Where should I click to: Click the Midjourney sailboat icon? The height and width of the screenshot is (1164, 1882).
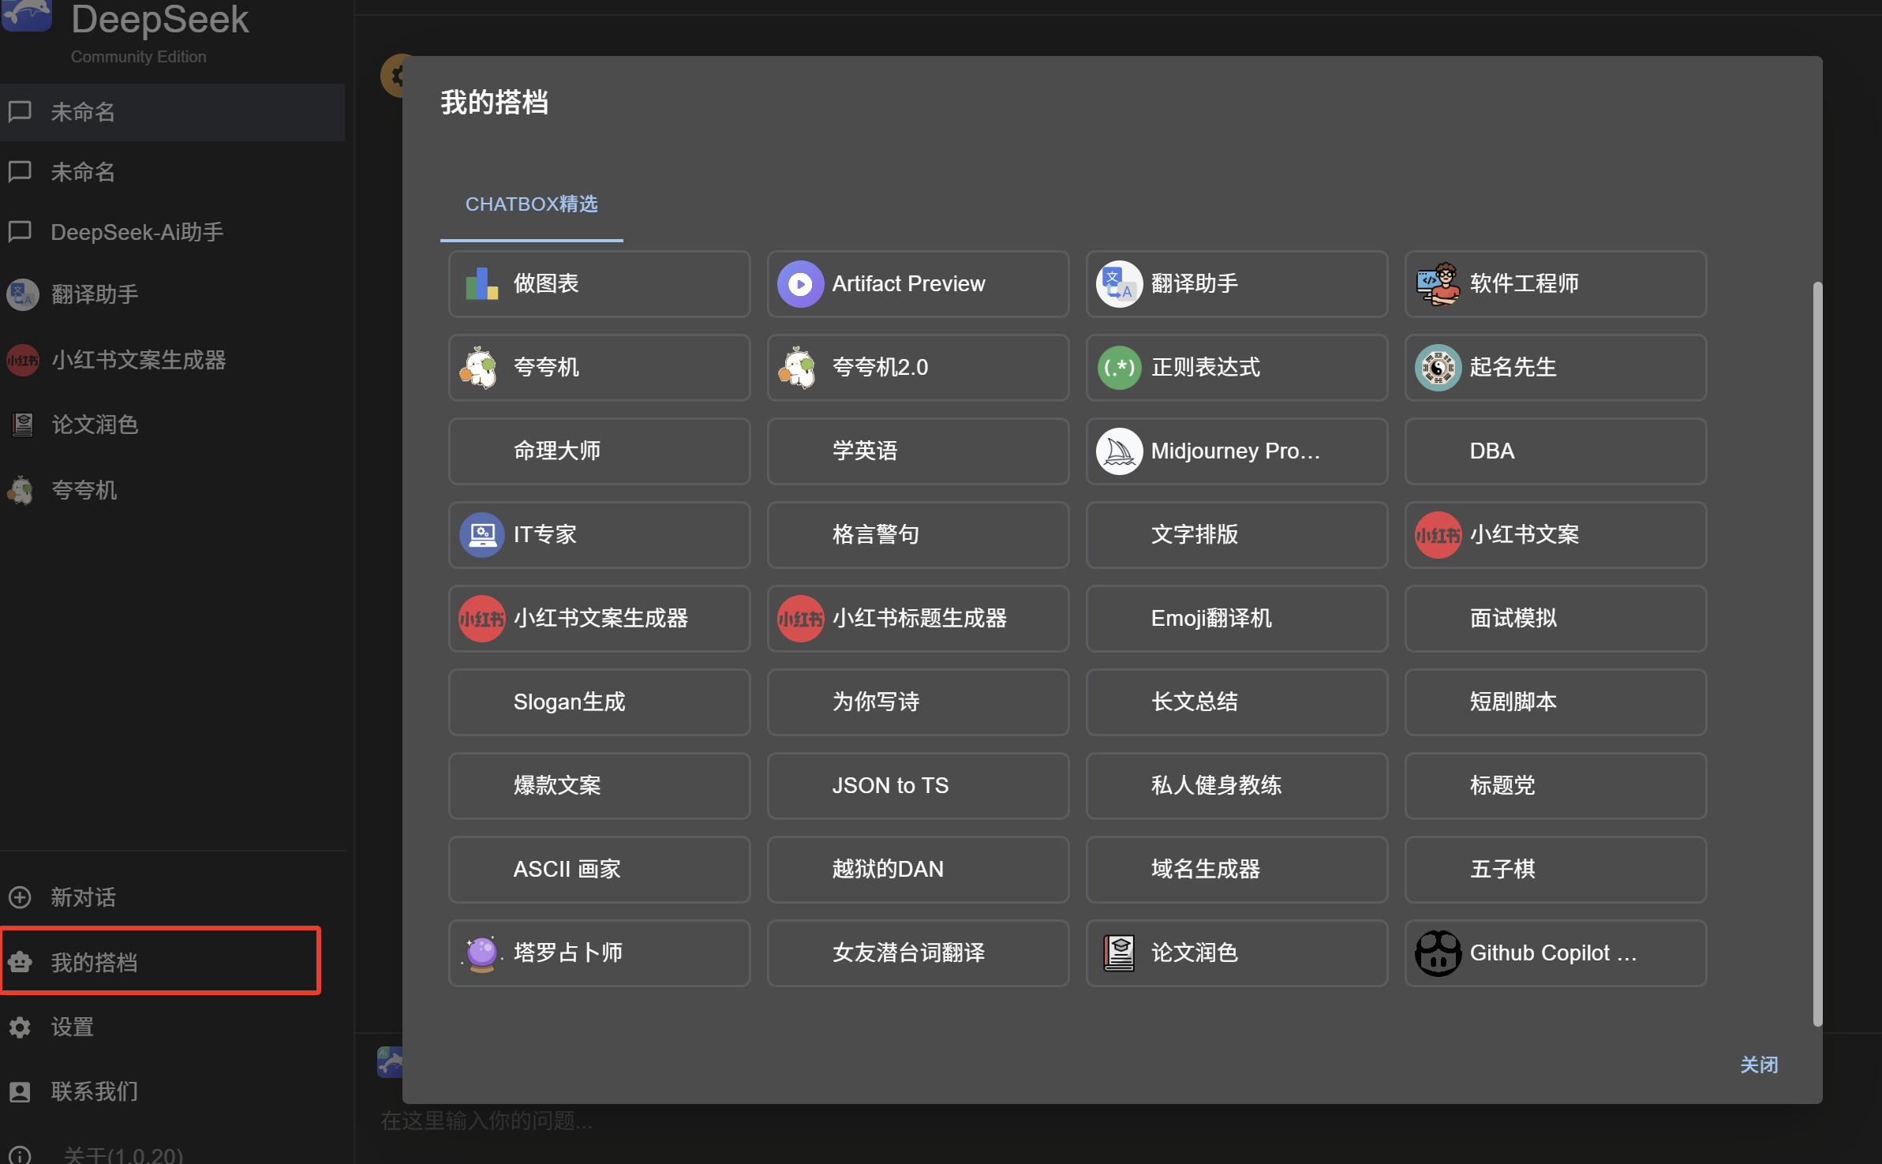tap(1119, 451)
